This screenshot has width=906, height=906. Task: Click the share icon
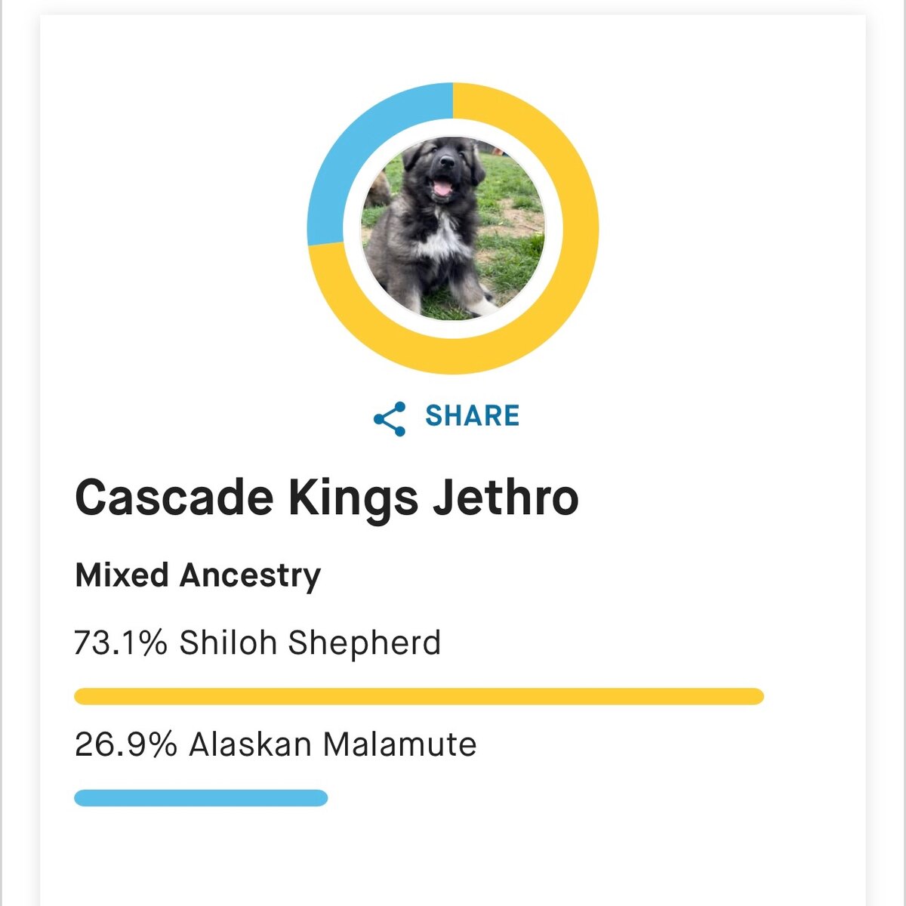click(x=390, y=419)
